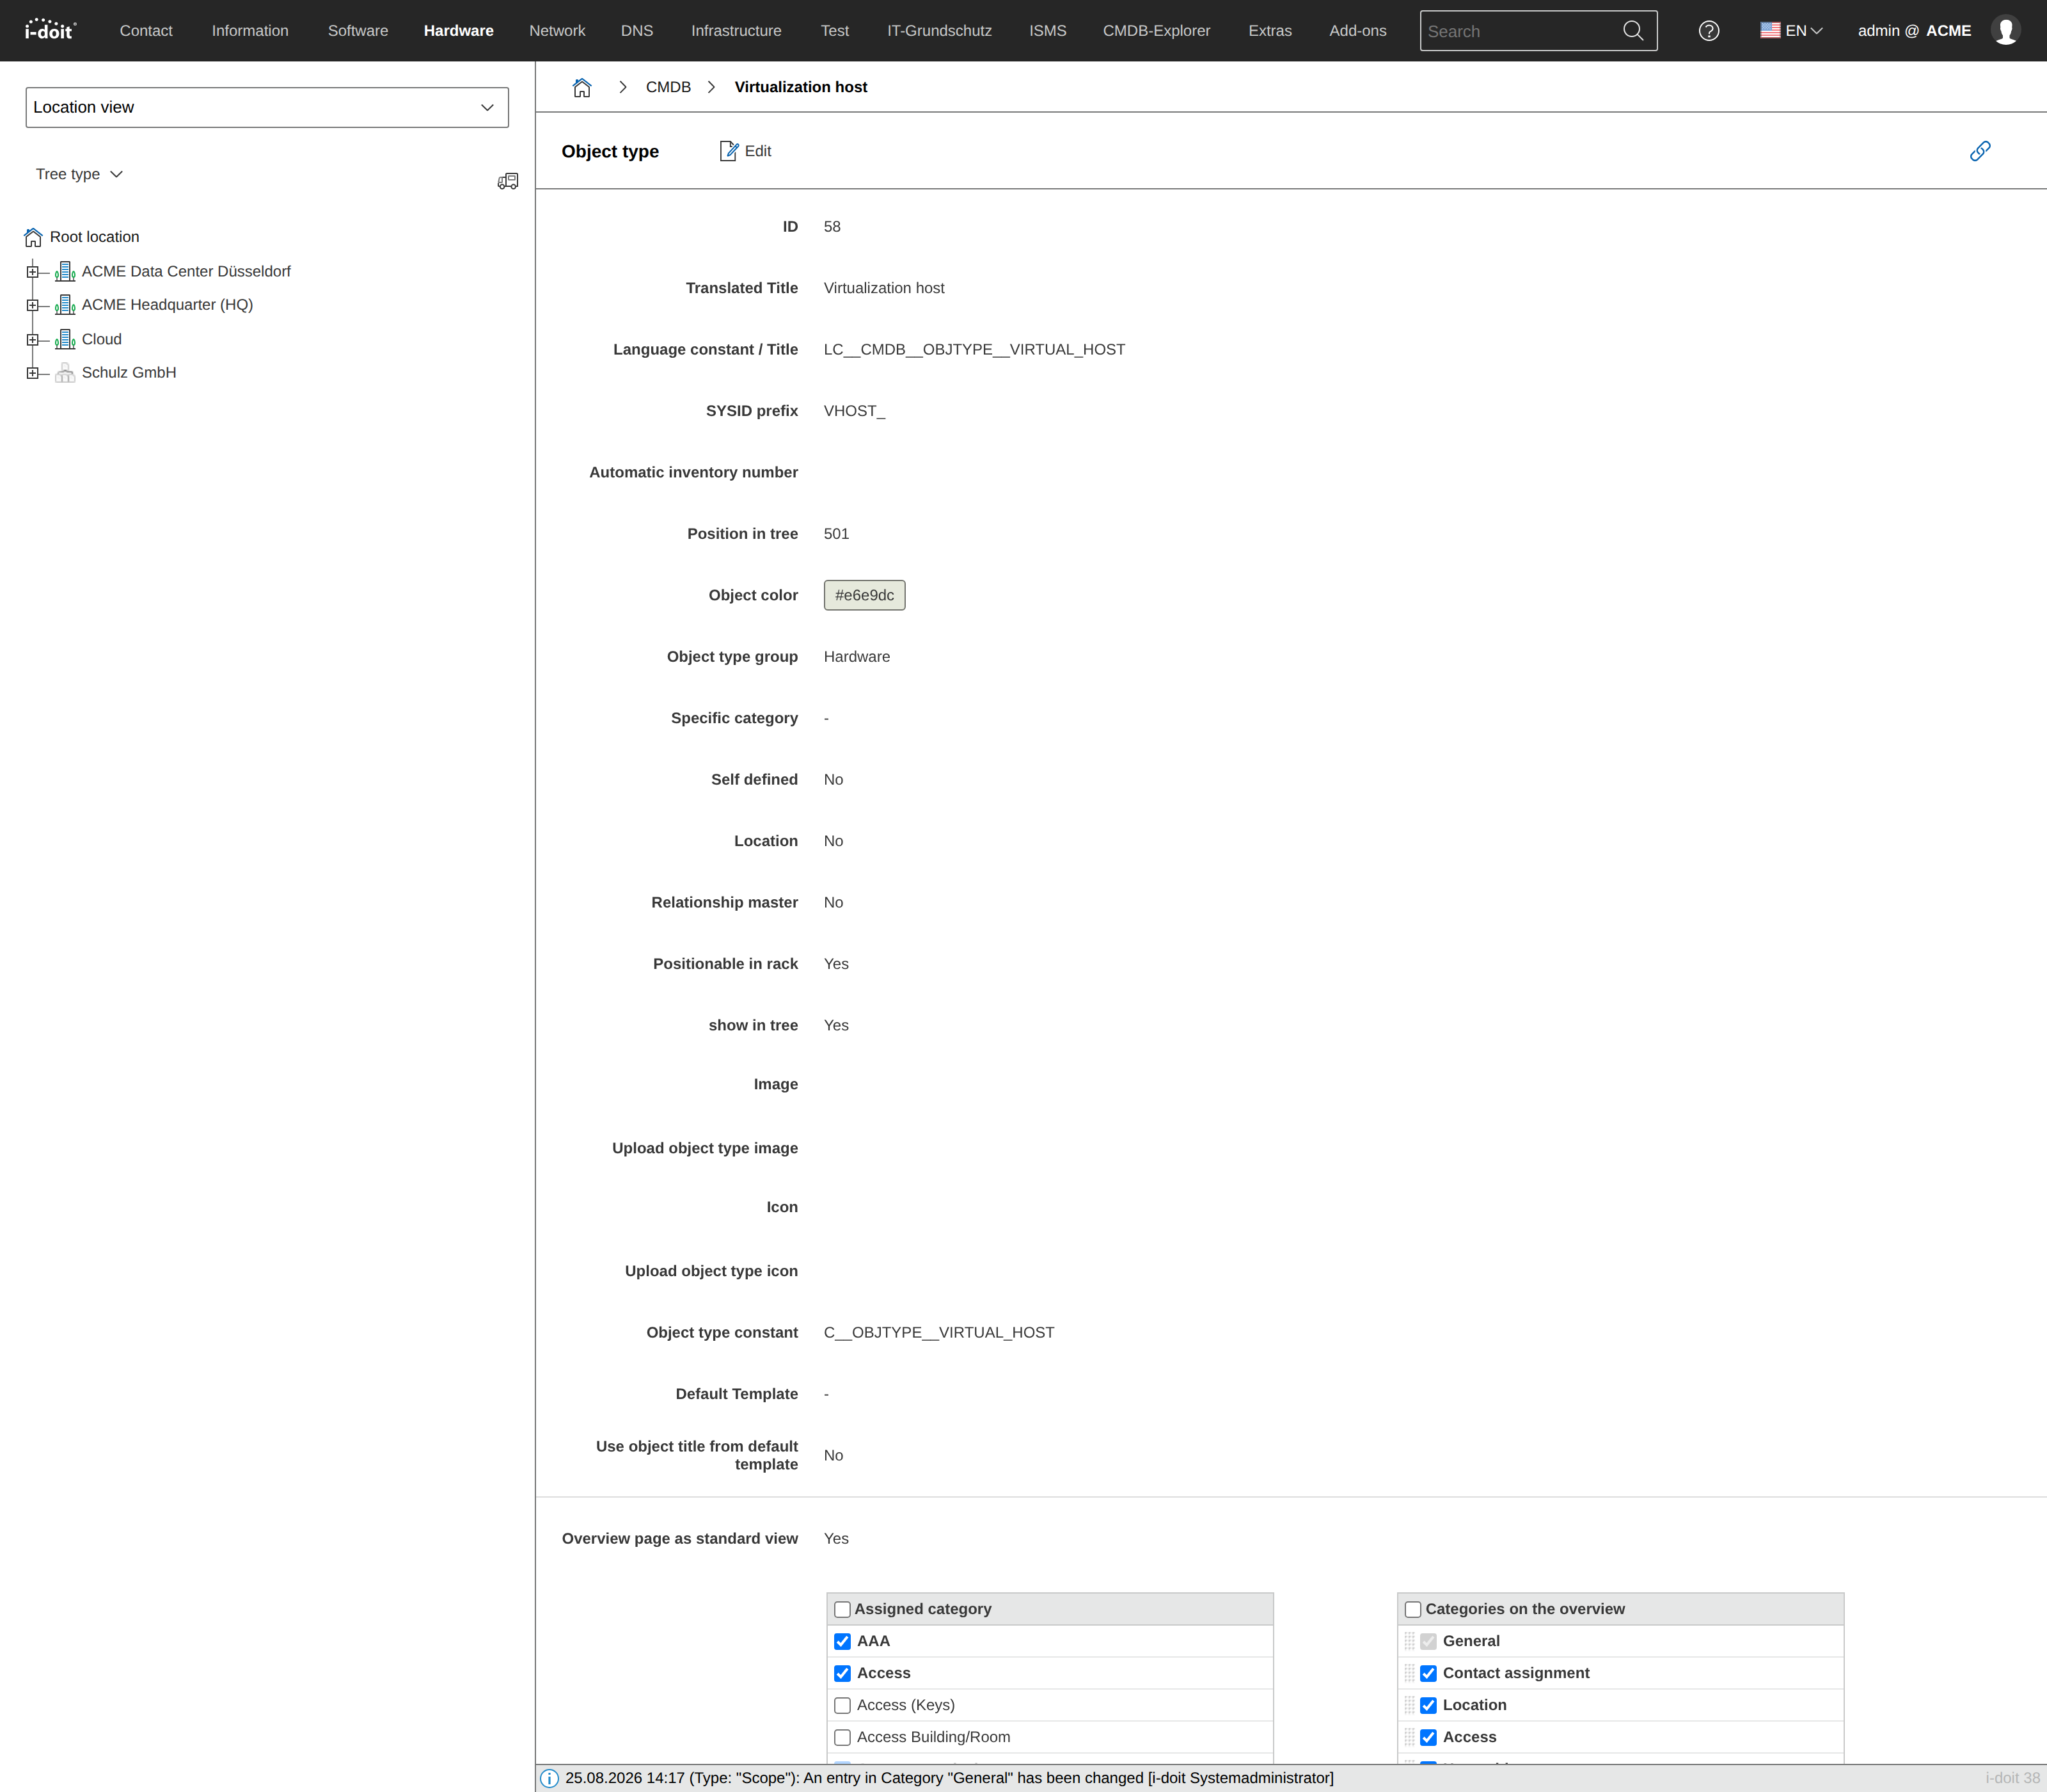
Task: Open the help question mark icon
Action: coord(1708,31)
